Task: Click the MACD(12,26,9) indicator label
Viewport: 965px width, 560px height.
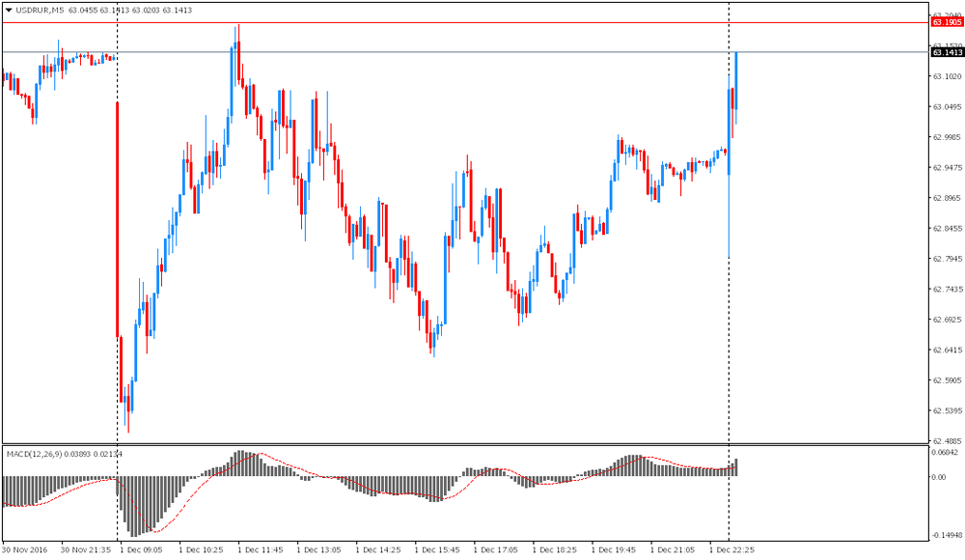Action: 35,453
